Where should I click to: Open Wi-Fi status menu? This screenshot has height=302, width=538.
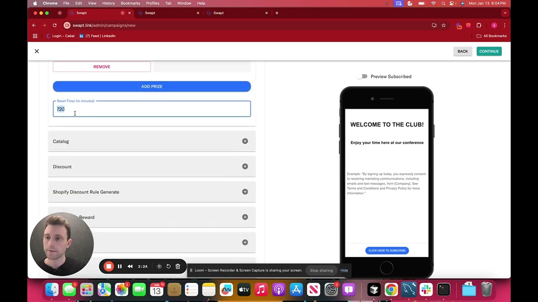coord(433,3)
